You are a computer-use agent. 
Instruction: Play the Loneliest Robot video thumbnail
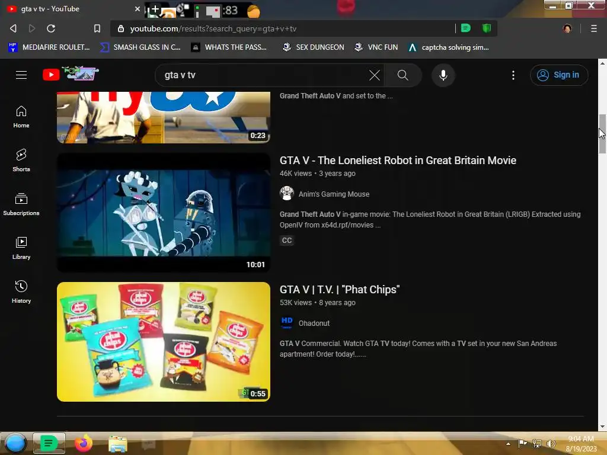pos(164,213)
